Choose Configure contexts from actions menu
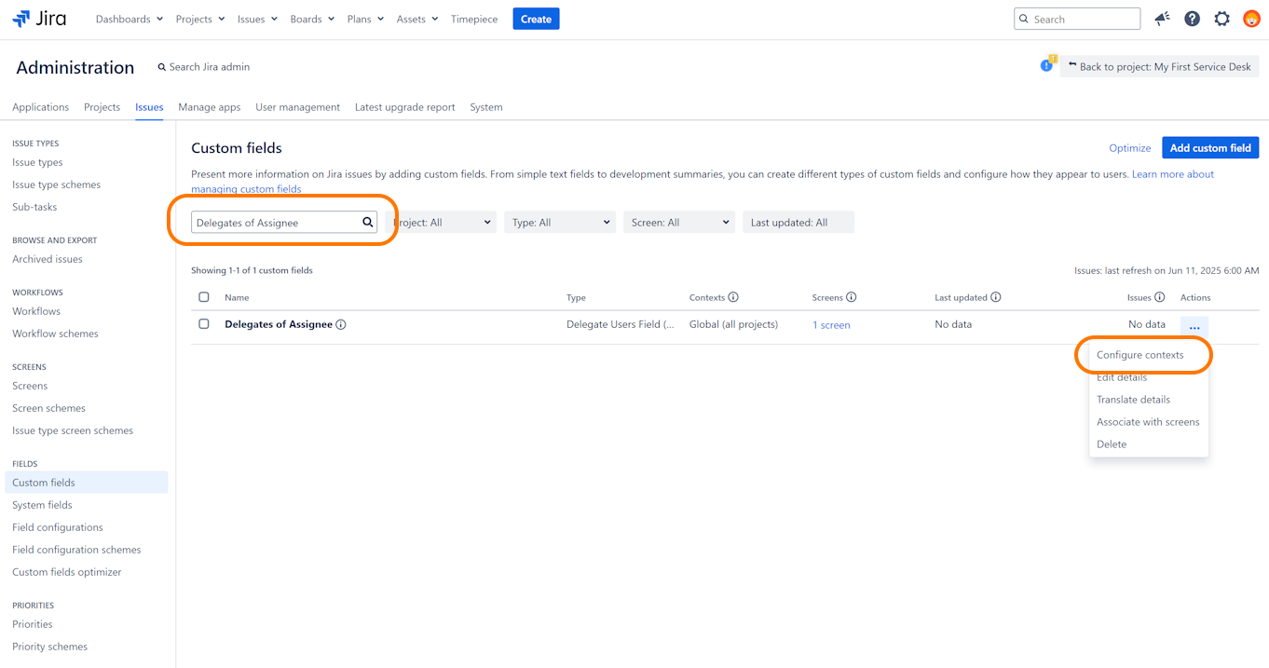1269x668 pixels. 1139,355
